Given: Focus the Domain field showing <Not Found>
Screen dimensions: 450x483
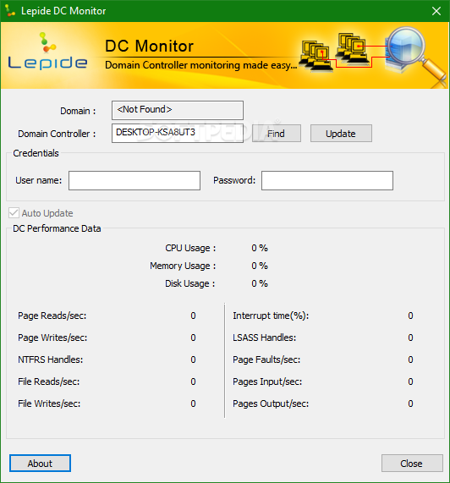Looking at the screenshot, I should click(178, 110).
